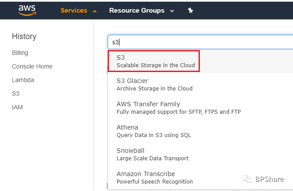Screen dimensions: 293x191
Task: Select S3 in the History sidebar
Action: pos(16,94)
